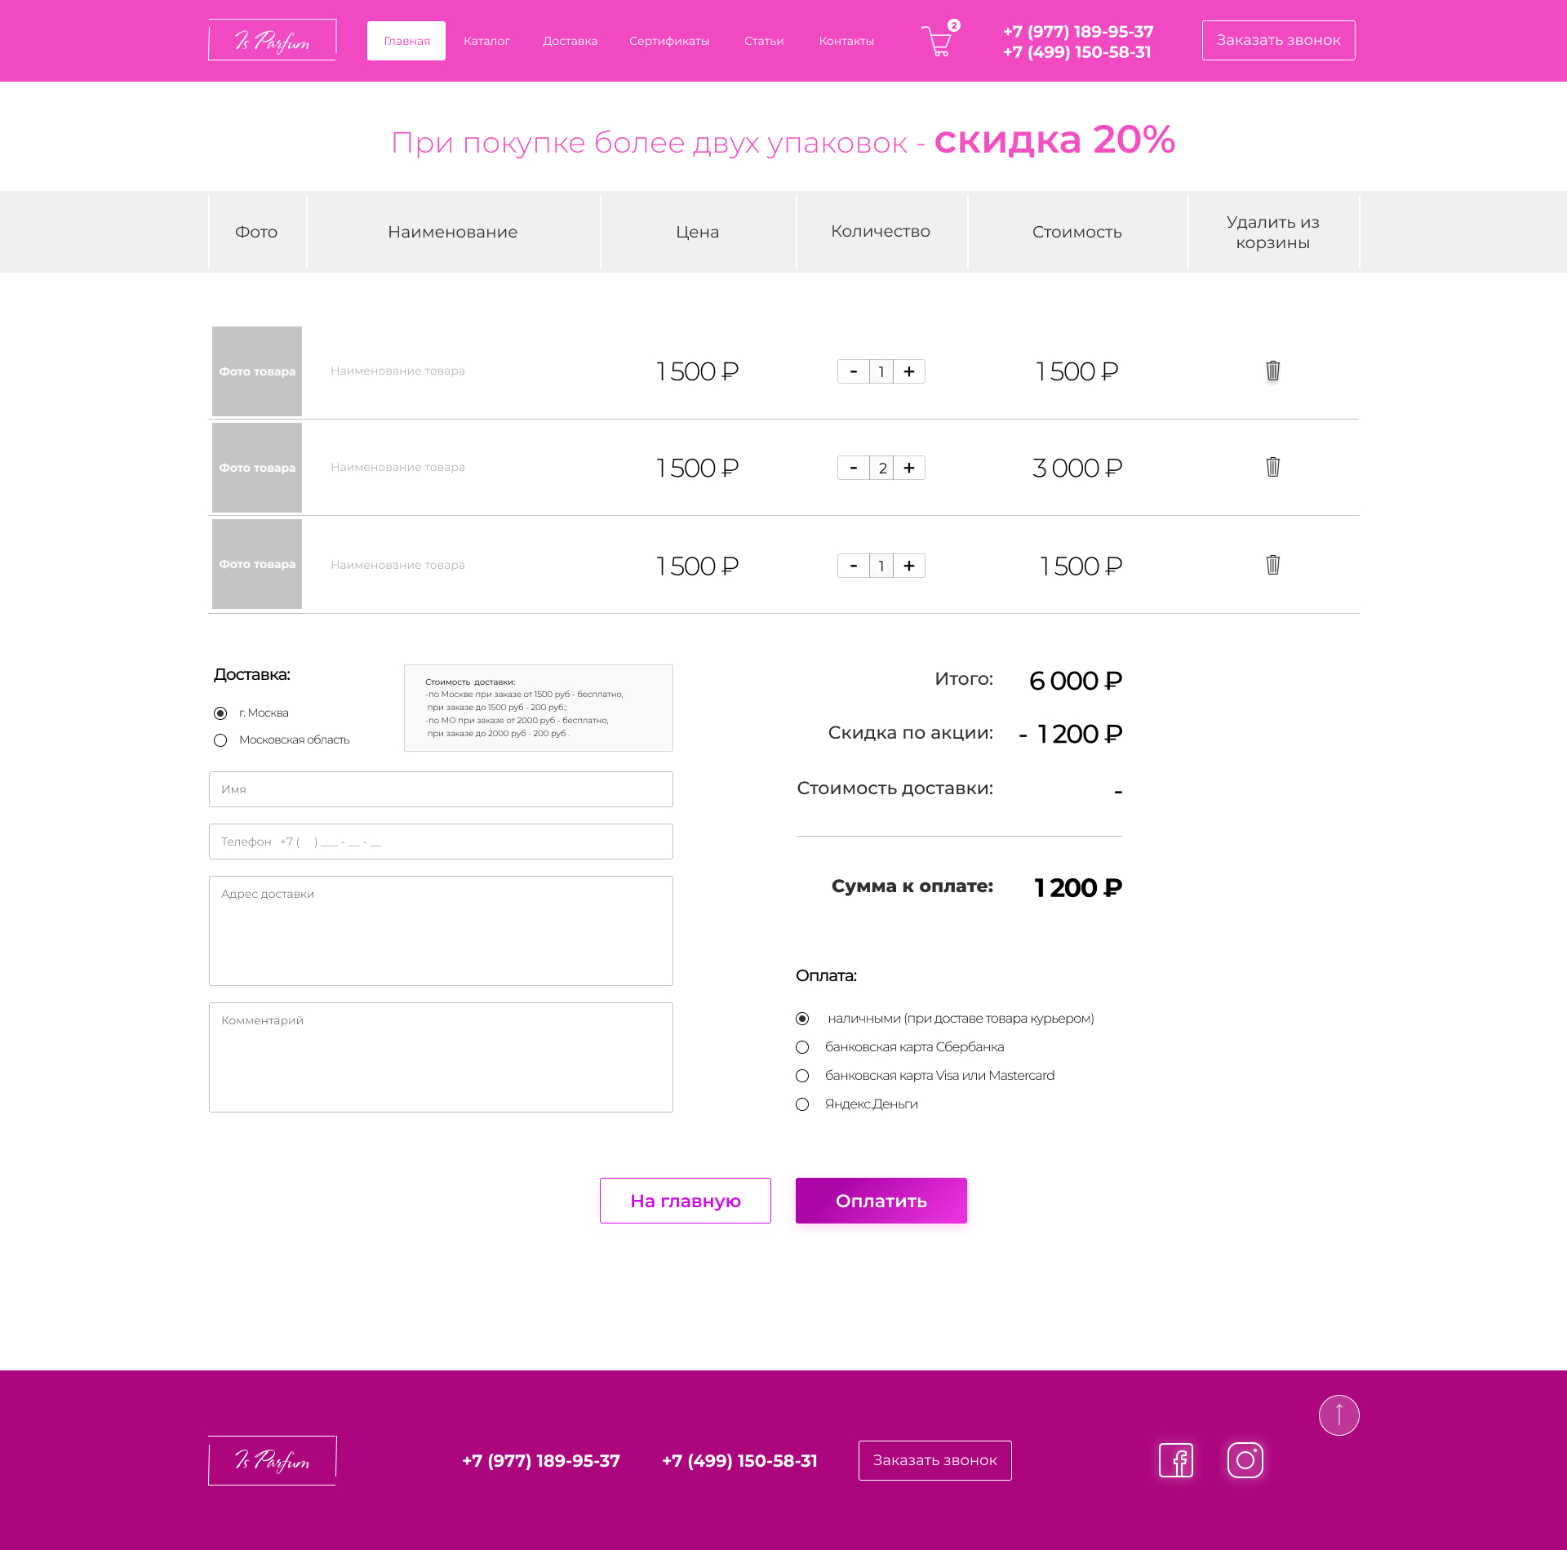Click the Is Parfum header logo
This screenshot has height=1550, width=1567.
272,40
